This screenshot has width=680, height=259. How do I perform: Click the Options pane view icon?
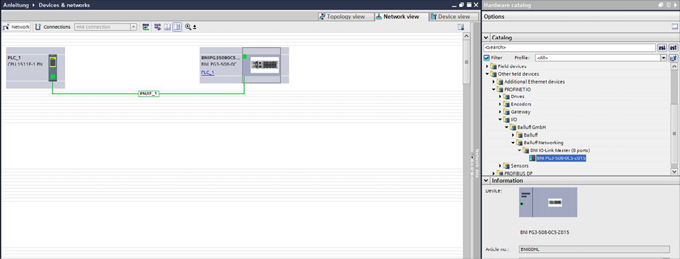pyautogui.click(x=675, y=27)
